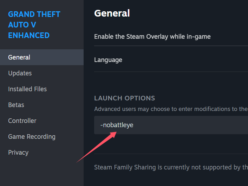
Task: Click the divider line beneath Language row
Action: 171,72
